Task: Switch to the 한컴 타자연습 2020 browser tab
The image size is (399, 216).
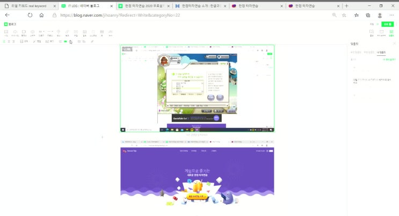Action: [144, 6]
